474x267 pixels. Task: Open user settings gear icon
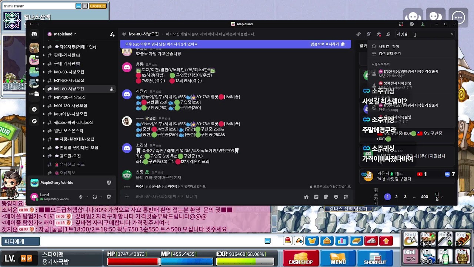[x=109, y=197]
